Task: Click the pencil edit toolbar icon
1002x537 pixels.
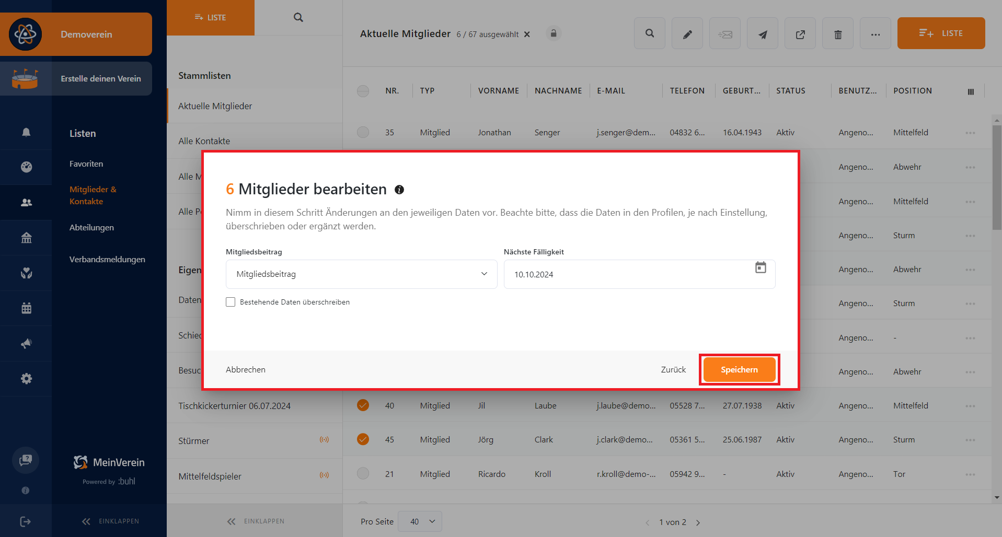Action: click(x=687, y=33)
